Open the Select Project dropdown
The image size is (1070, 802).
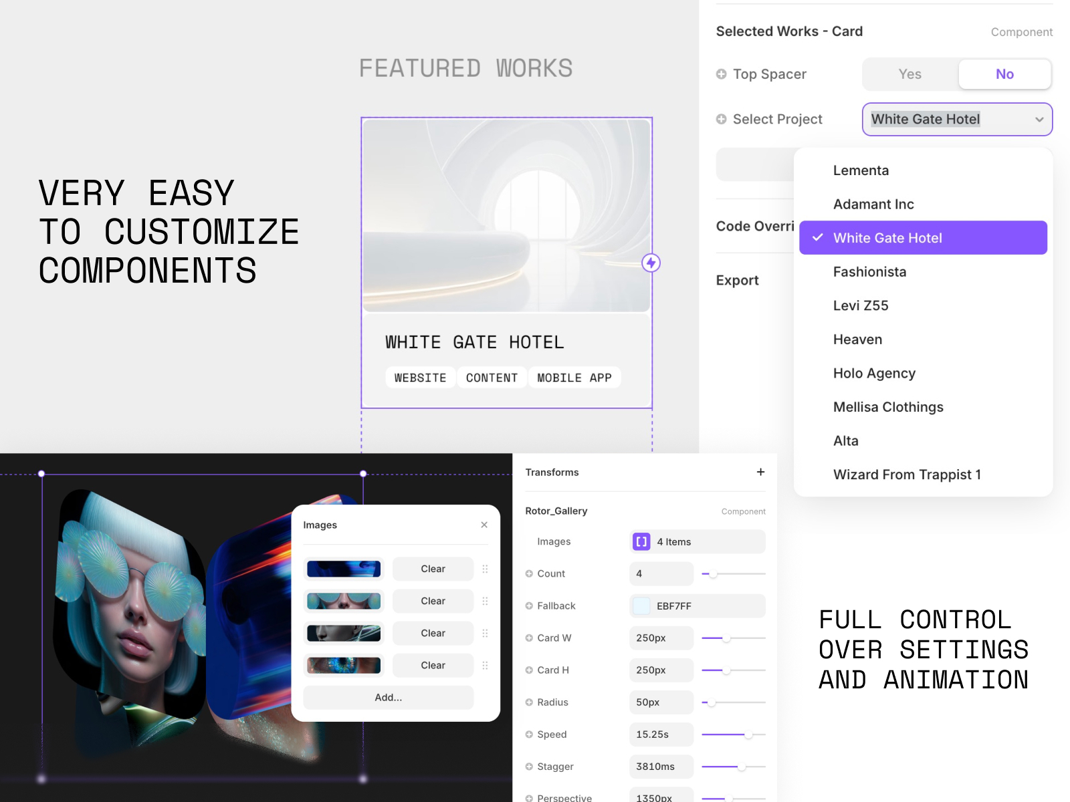[957, 119]
